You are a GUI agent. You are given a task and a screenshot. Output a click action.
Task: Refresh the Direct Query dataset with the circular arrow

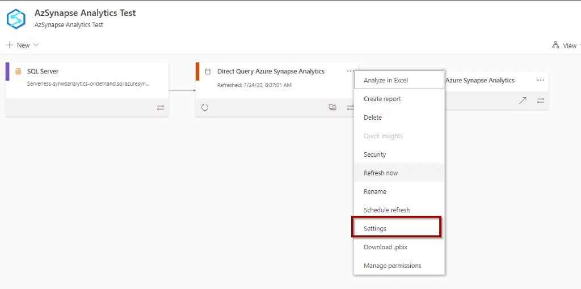(x=205, y=107)
